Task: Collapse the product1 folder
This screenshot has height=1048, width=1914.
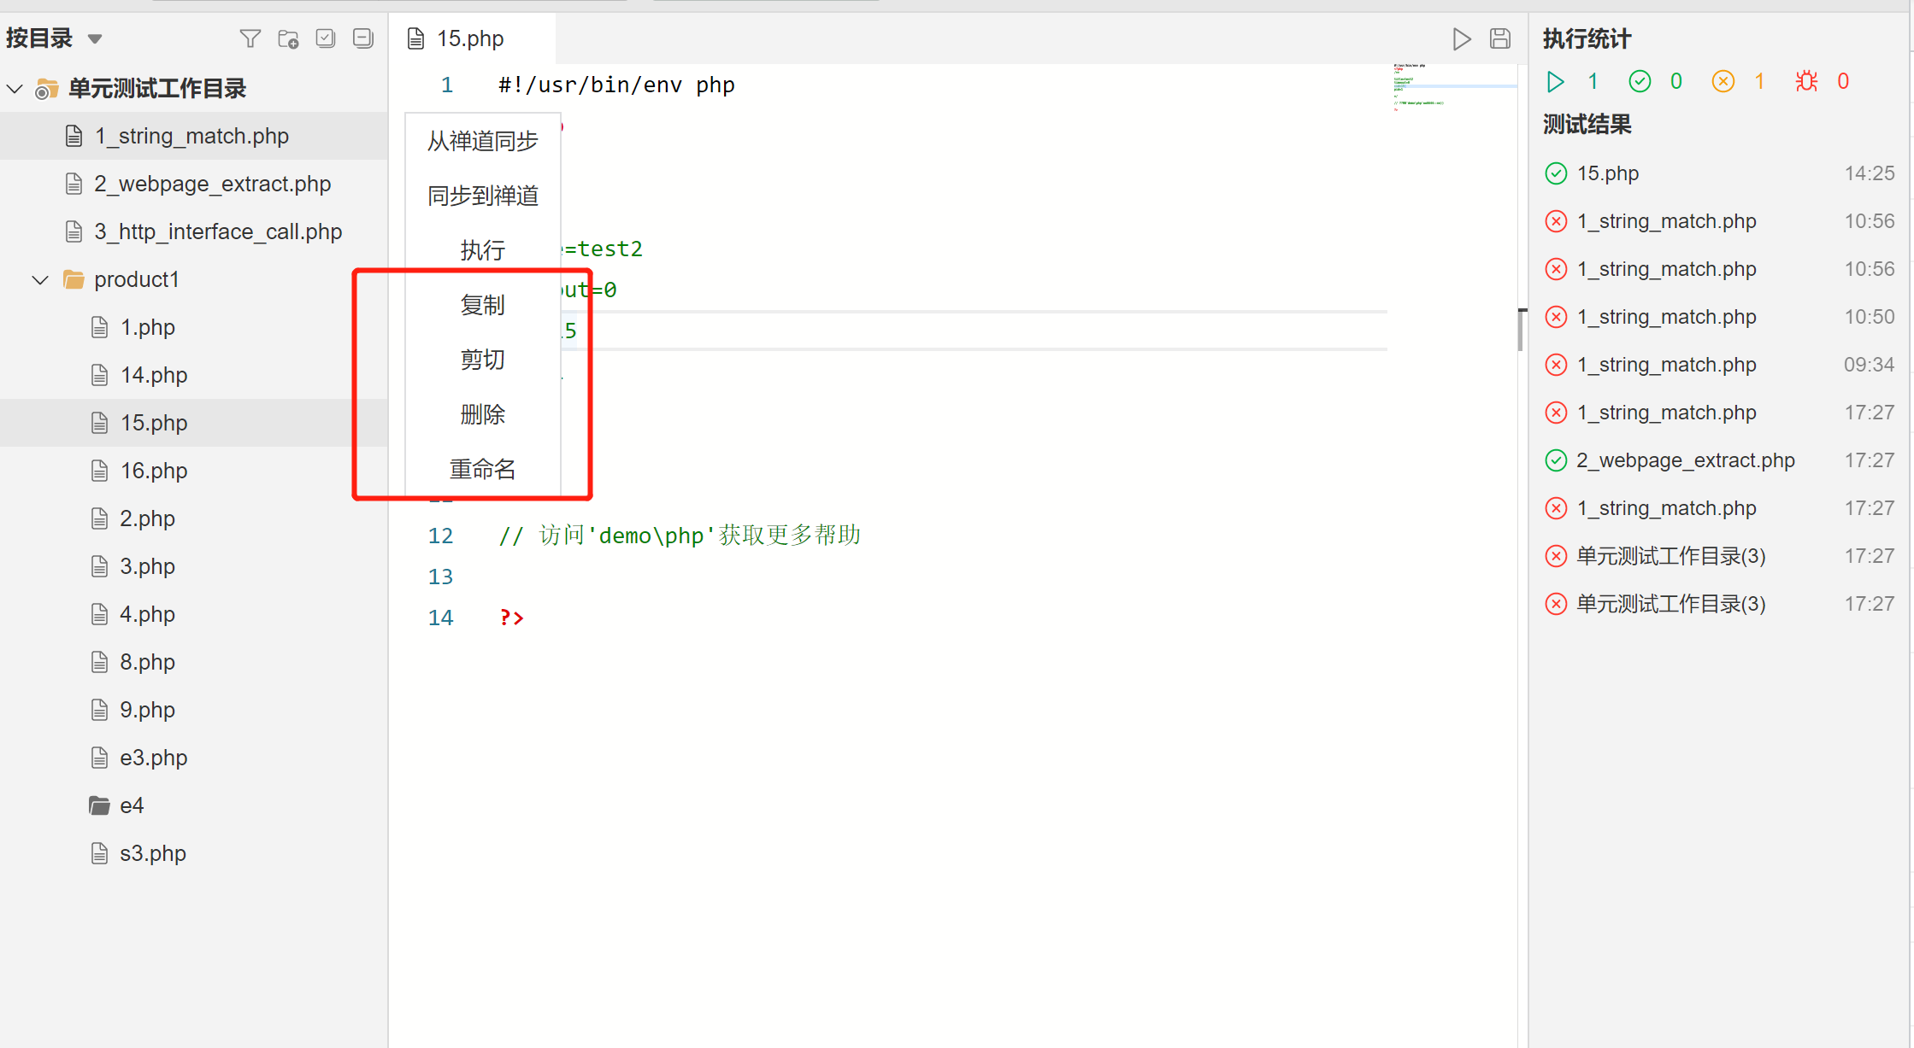Action: 40,279
